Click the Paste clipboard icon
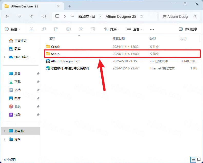Screen dimensions: 203x163 [x=56, y=29]
